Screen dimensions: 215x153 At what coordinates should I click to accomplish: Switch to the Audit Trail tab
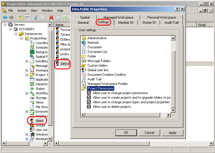pyautogui.click(x=171, y=23)
